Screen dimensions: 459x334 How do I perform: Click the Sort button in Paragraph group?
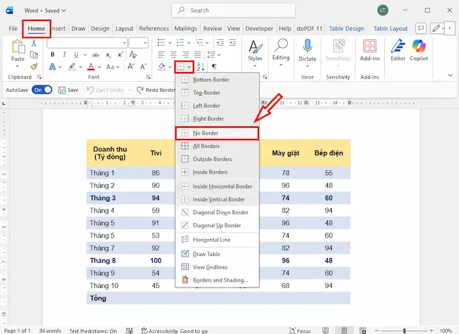click(x=201, y=67)
